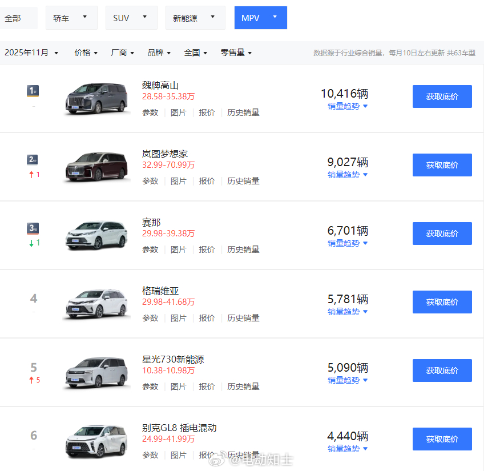
Task: View 图片 for 岚图梦想家
Action: pos(179,181)
